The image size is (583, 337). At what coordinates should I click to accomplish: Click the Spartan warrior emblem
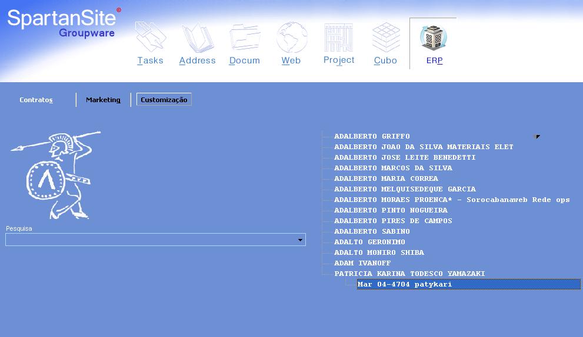point(56,174)
